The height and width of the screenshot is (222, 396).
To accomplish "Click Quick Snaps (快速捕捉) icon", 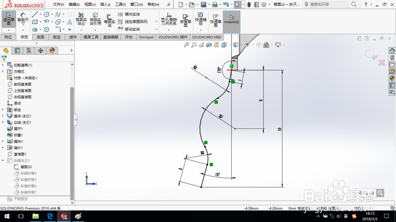I will (200, 19).
